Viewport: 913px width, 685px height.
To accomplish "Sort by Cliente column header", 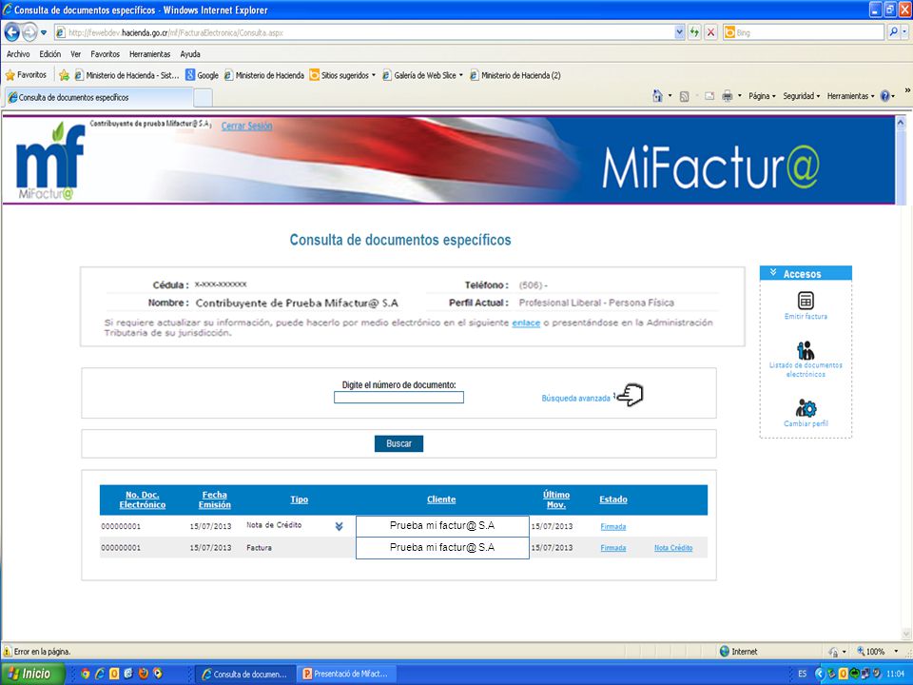I will (x=441, y=499).
